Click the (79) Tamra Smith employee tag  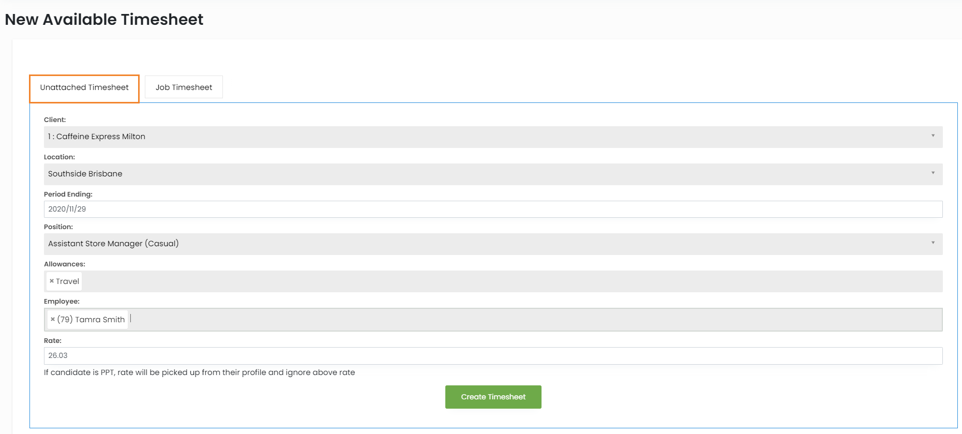coord(91,320)
